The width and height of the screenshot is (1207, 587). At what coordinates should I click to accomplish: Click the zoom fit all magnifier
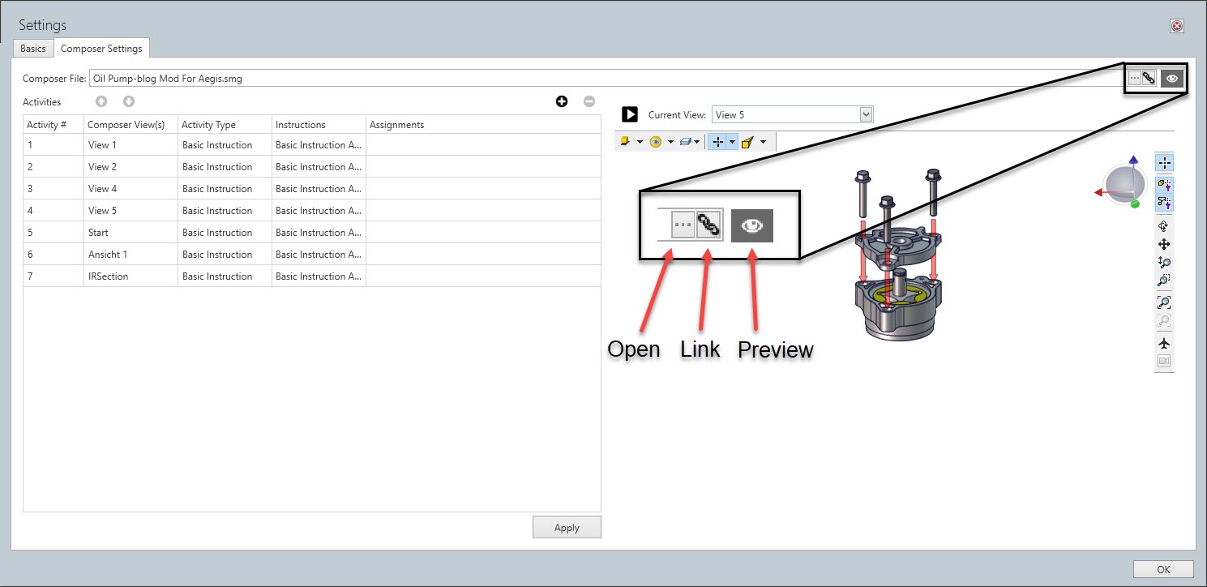point(1165,302)
